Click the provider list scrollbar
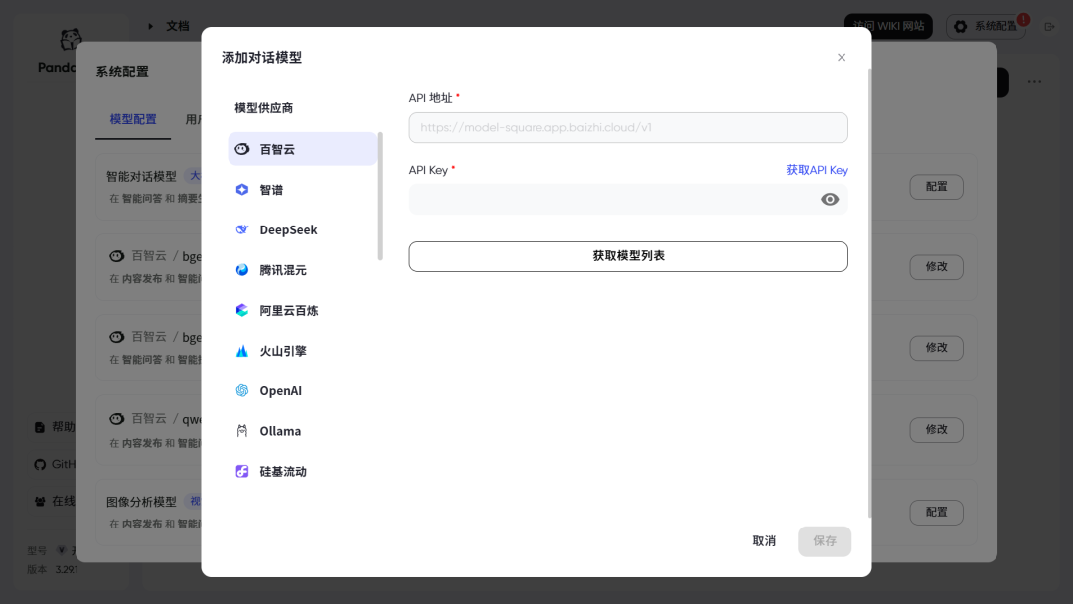The image size is (1073, 604). coord(380,197)
